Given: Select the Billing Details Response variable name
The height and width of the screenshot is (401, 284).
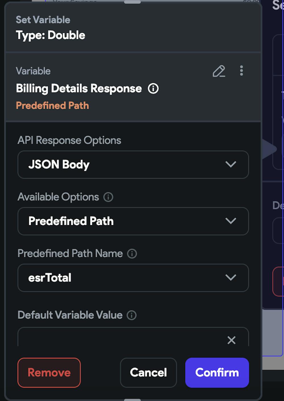Looking at the screenshot, I should [x=79, y=89].
